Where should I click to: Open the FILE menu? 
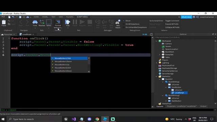[3, 17]
